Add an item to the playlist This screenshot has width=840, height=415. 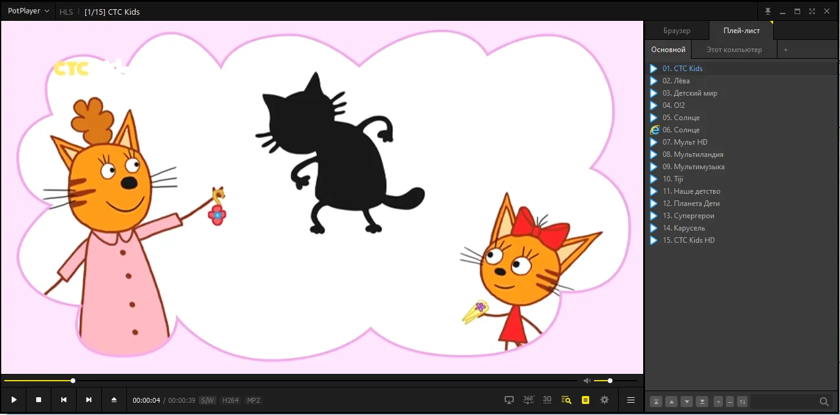719,402
